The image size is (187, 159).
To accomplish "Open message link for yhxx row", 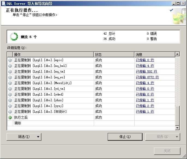I will (145, 100).
